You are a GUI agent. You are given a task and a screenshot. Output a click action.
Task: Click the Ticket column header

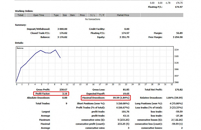[x=20, y=15]
